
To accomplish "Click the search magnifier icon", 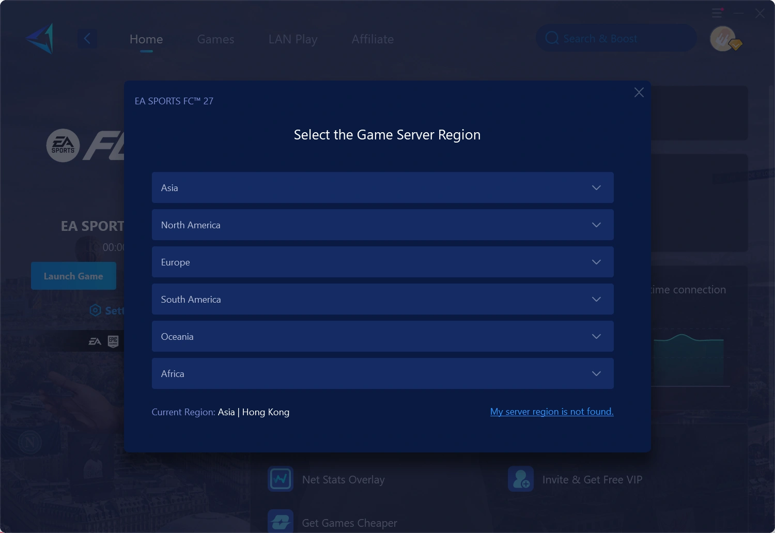I will coord(552,38).
